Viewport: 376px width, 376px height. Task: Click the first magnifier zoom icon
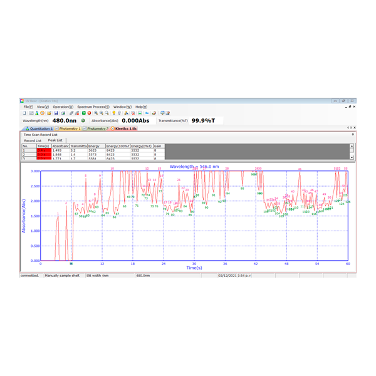(96, 113)
